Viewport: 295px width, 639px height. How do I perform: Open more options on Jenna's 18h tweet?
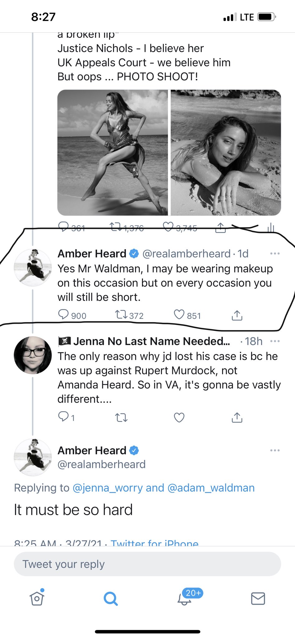pyautogui.click(x=275, y=341)
